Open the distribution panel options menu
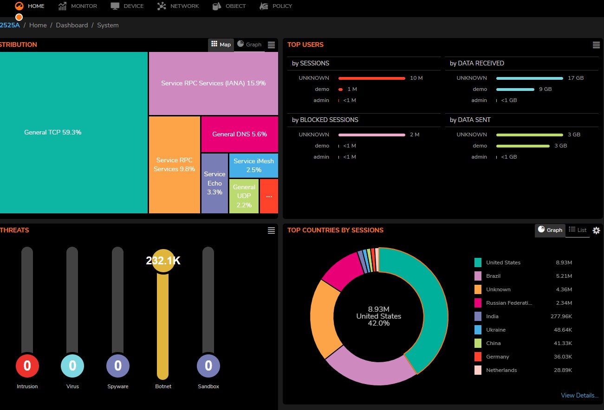 click(x=272, y=45)
